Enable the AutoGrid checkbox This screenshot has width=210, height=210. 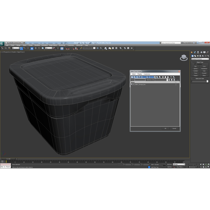[195, 64]
